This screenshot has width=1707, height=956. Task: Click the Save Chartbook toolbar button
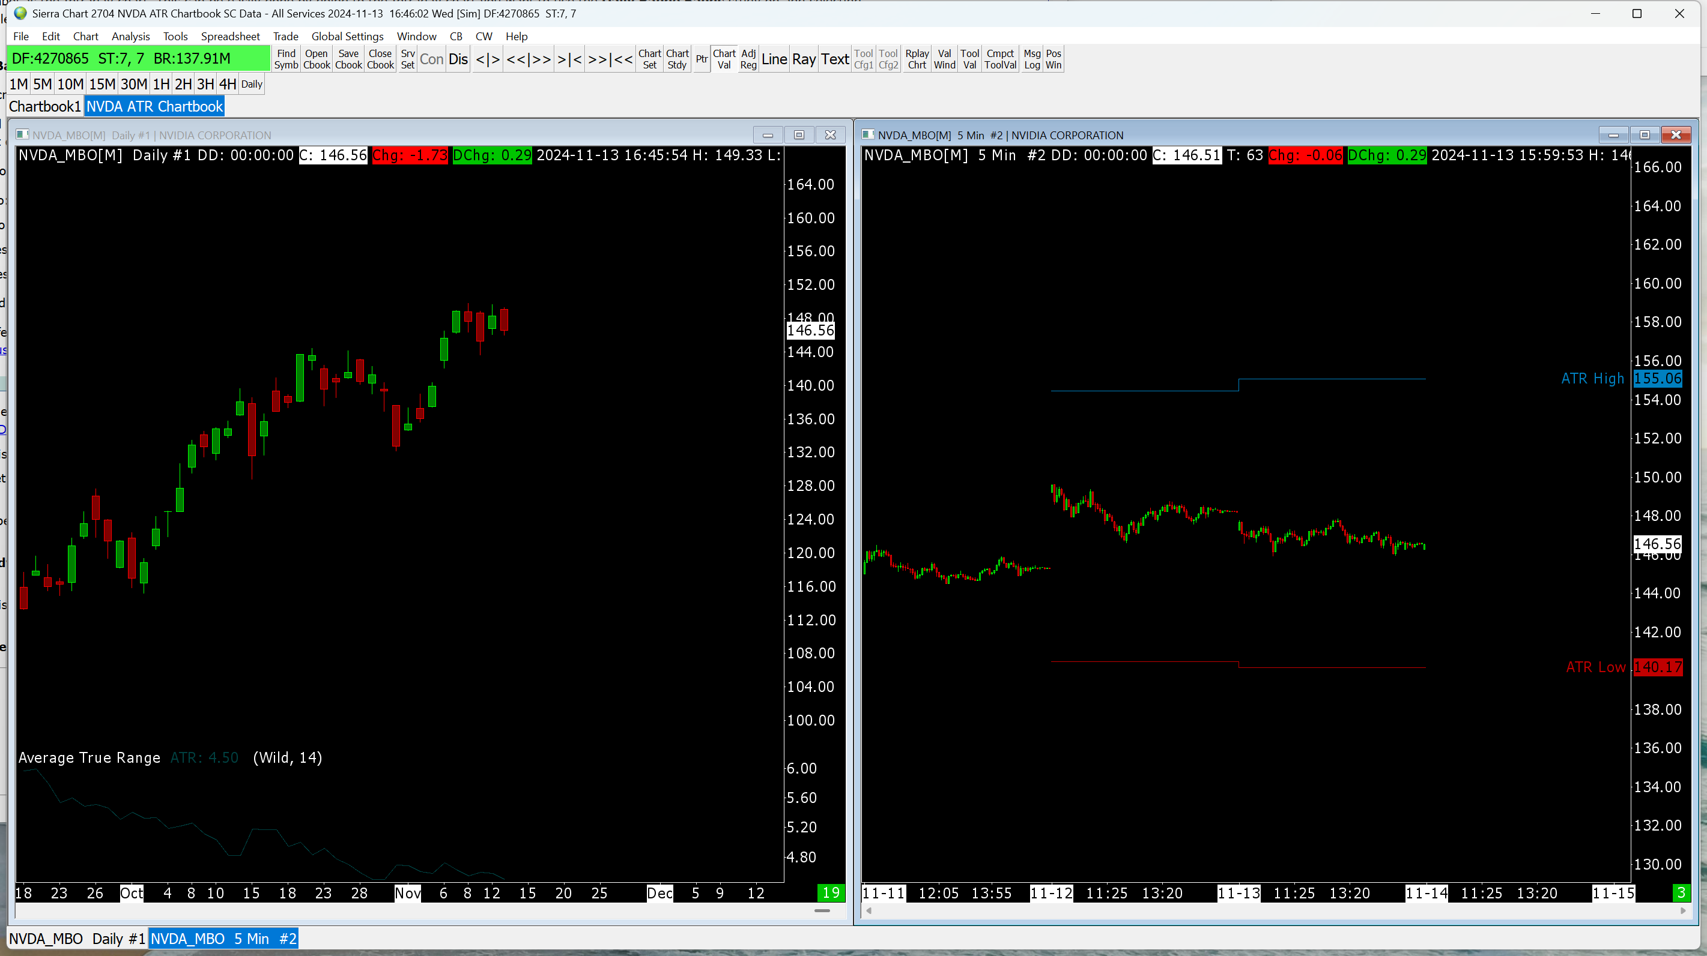(348, 59)
